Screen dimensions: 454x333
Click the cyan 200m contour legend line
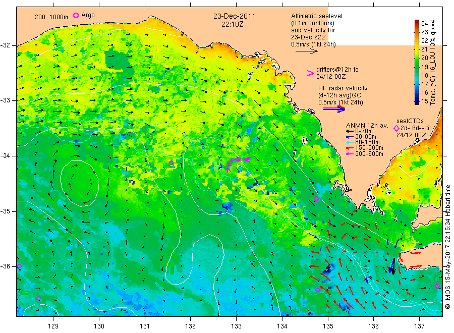[42, 22]
